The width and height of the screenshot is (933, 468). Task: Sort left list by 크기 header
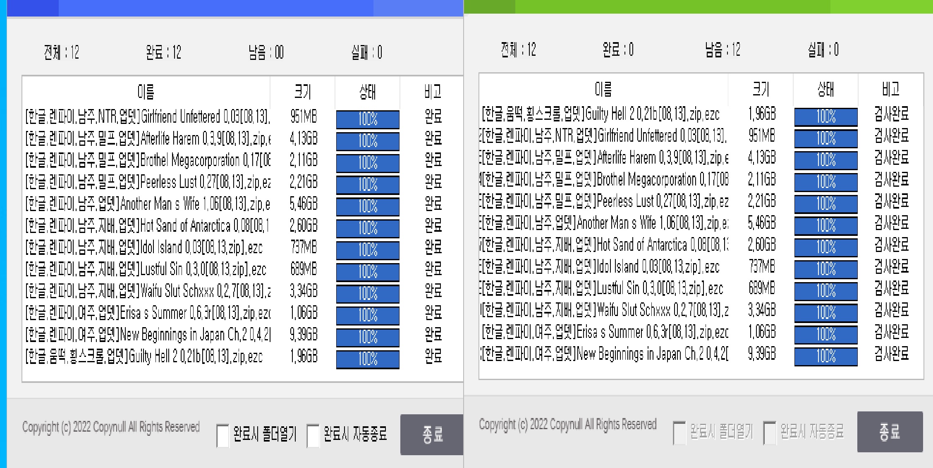point(302,92)
